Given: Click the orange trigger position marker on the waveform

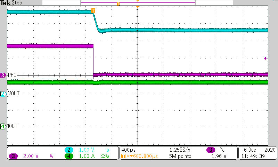Looking at the screenshot, I should pyautogui.click(x=93, y=11).
